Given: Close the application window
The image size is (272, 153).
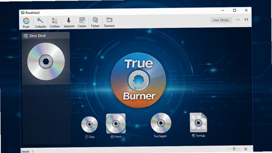Looking at the screenshot, I should pos(246,10).
